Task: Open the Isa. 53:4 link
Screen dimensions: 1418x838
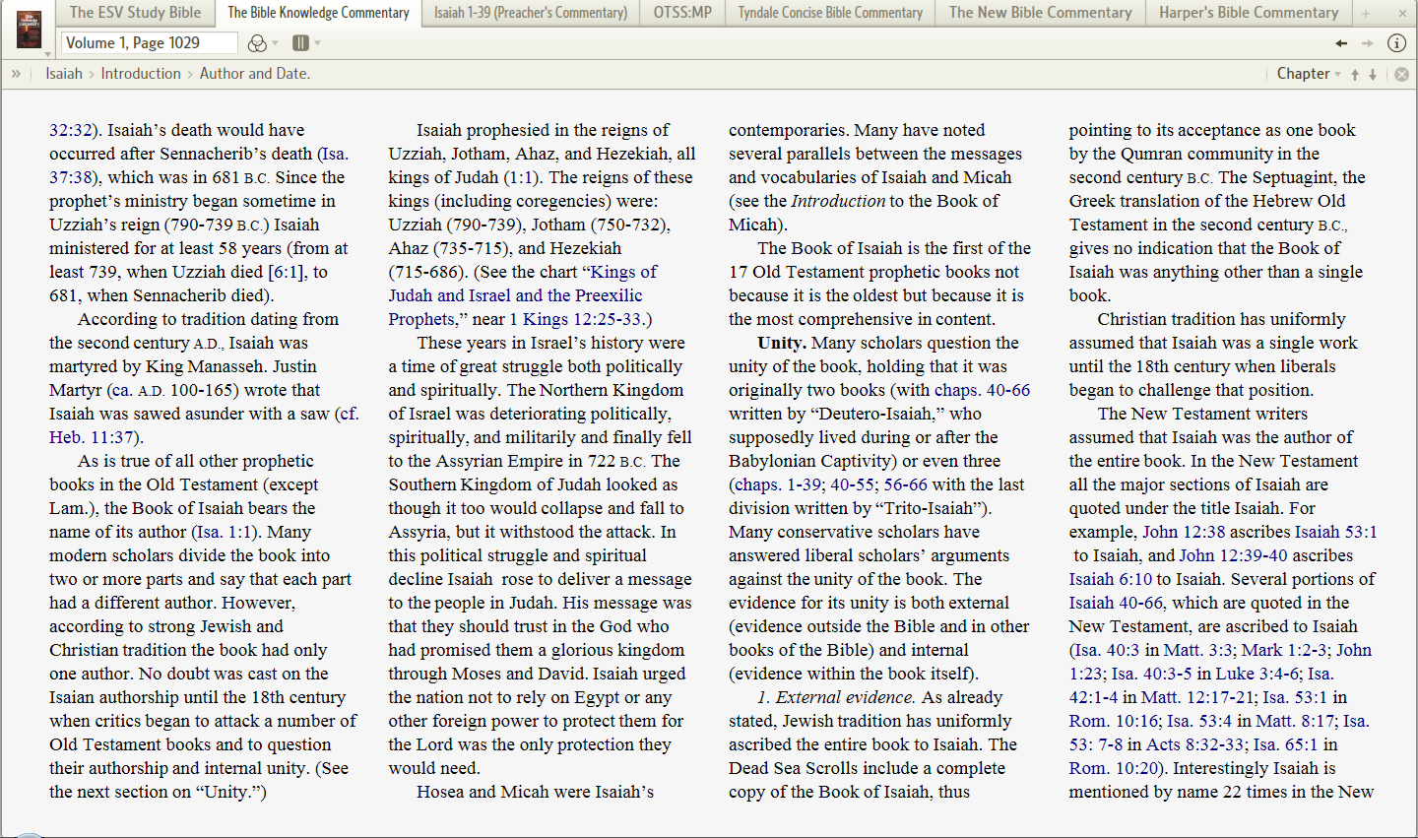Action: click(1200, 721)
